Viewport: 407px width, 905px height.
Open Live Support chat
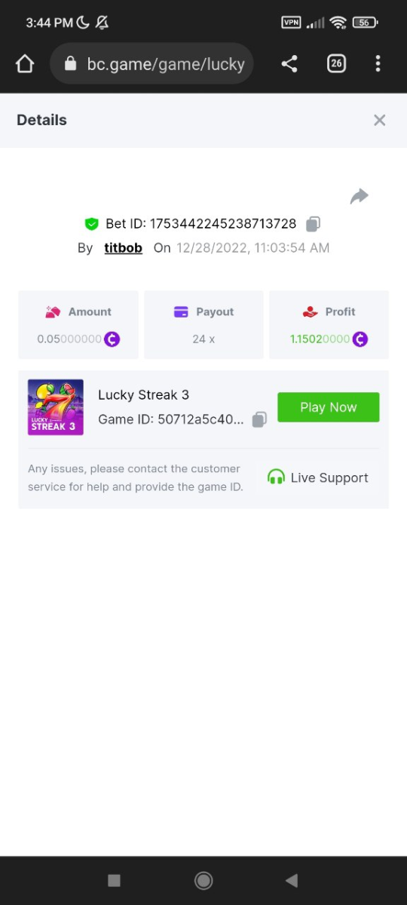(318, 478)
